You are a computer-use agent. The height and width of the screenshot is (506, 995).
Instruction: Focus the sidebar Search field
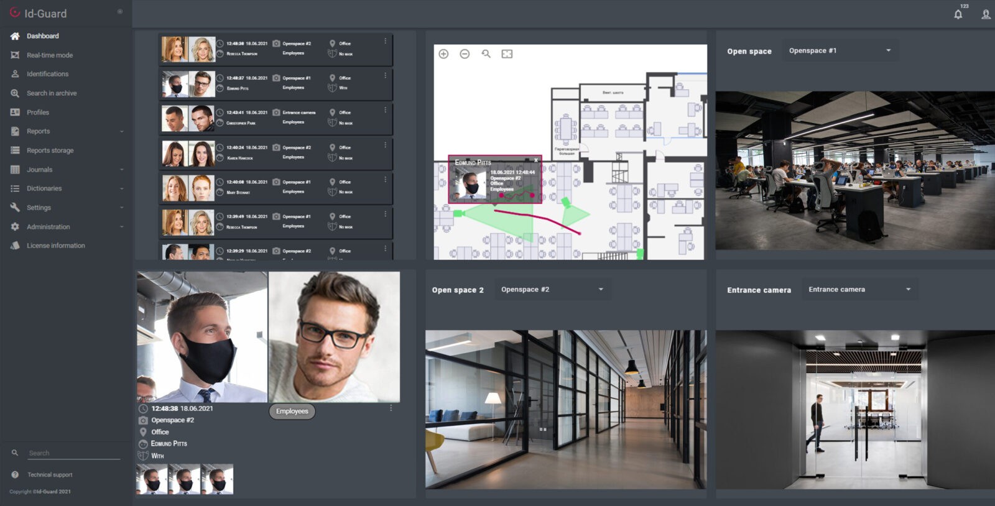(74, 453)
